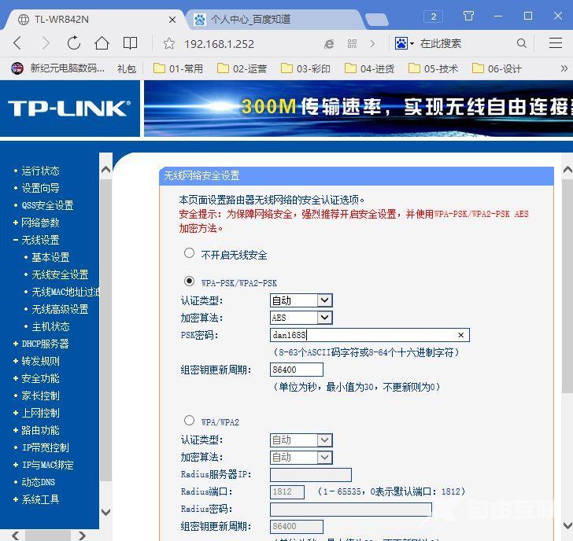The height and width of the screenshot is (541, 573).
Task: Click the QR code icon in address bar
Action: point(352,44)
